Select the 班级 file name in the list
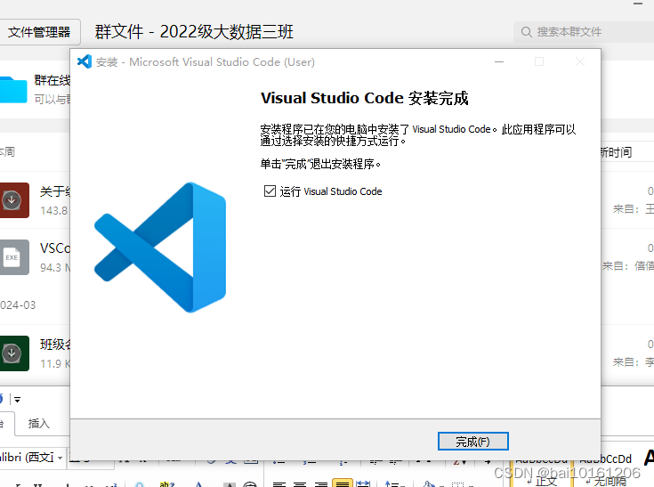Image resolution: width=654 pixels, height=487 pixels. pyautogui.click(x=55, y=345)
